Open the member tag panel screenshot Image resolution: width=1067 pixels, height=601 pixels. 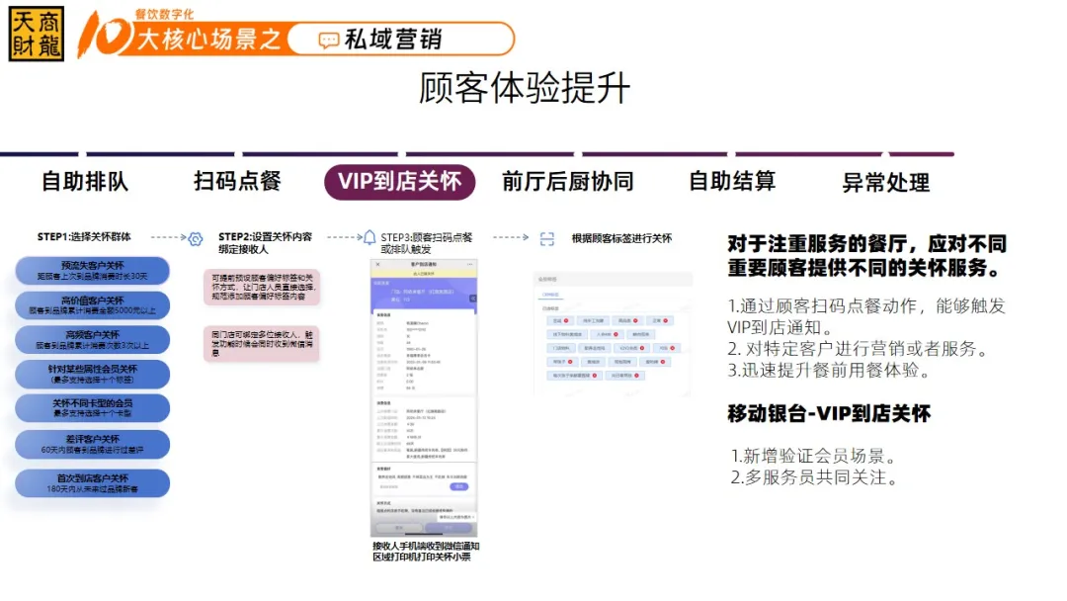tap(613, 333)
